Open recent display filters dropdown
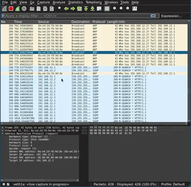Image resolution: width=191 pixels, height=187 pixels. (x=158, y=16)
